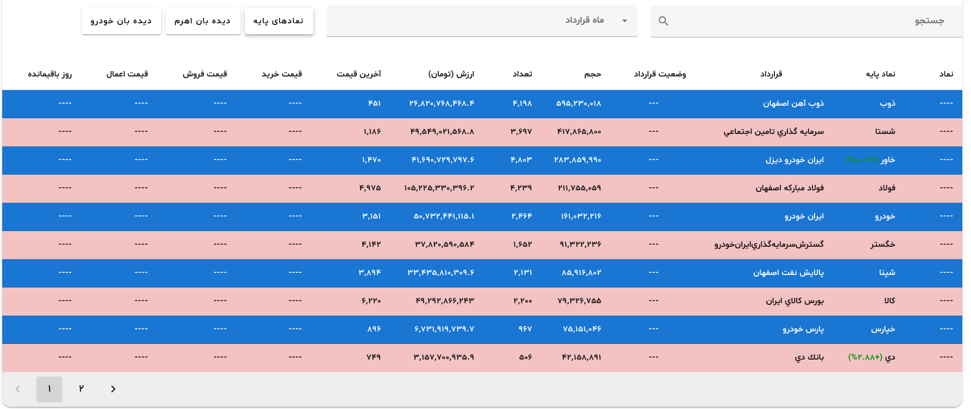Click the دیده بان خودرو button
Screen dimensions: 971x409
(x=121, y=21)
